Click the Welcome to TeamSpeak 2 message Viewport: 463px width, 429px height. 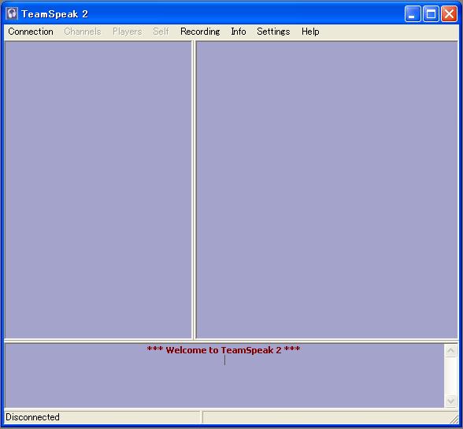[224, 350]
